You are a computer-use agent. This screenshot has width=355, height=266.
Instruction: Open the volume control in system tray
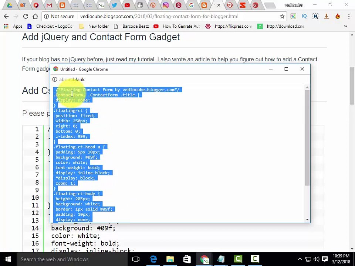tap(316, 259)
